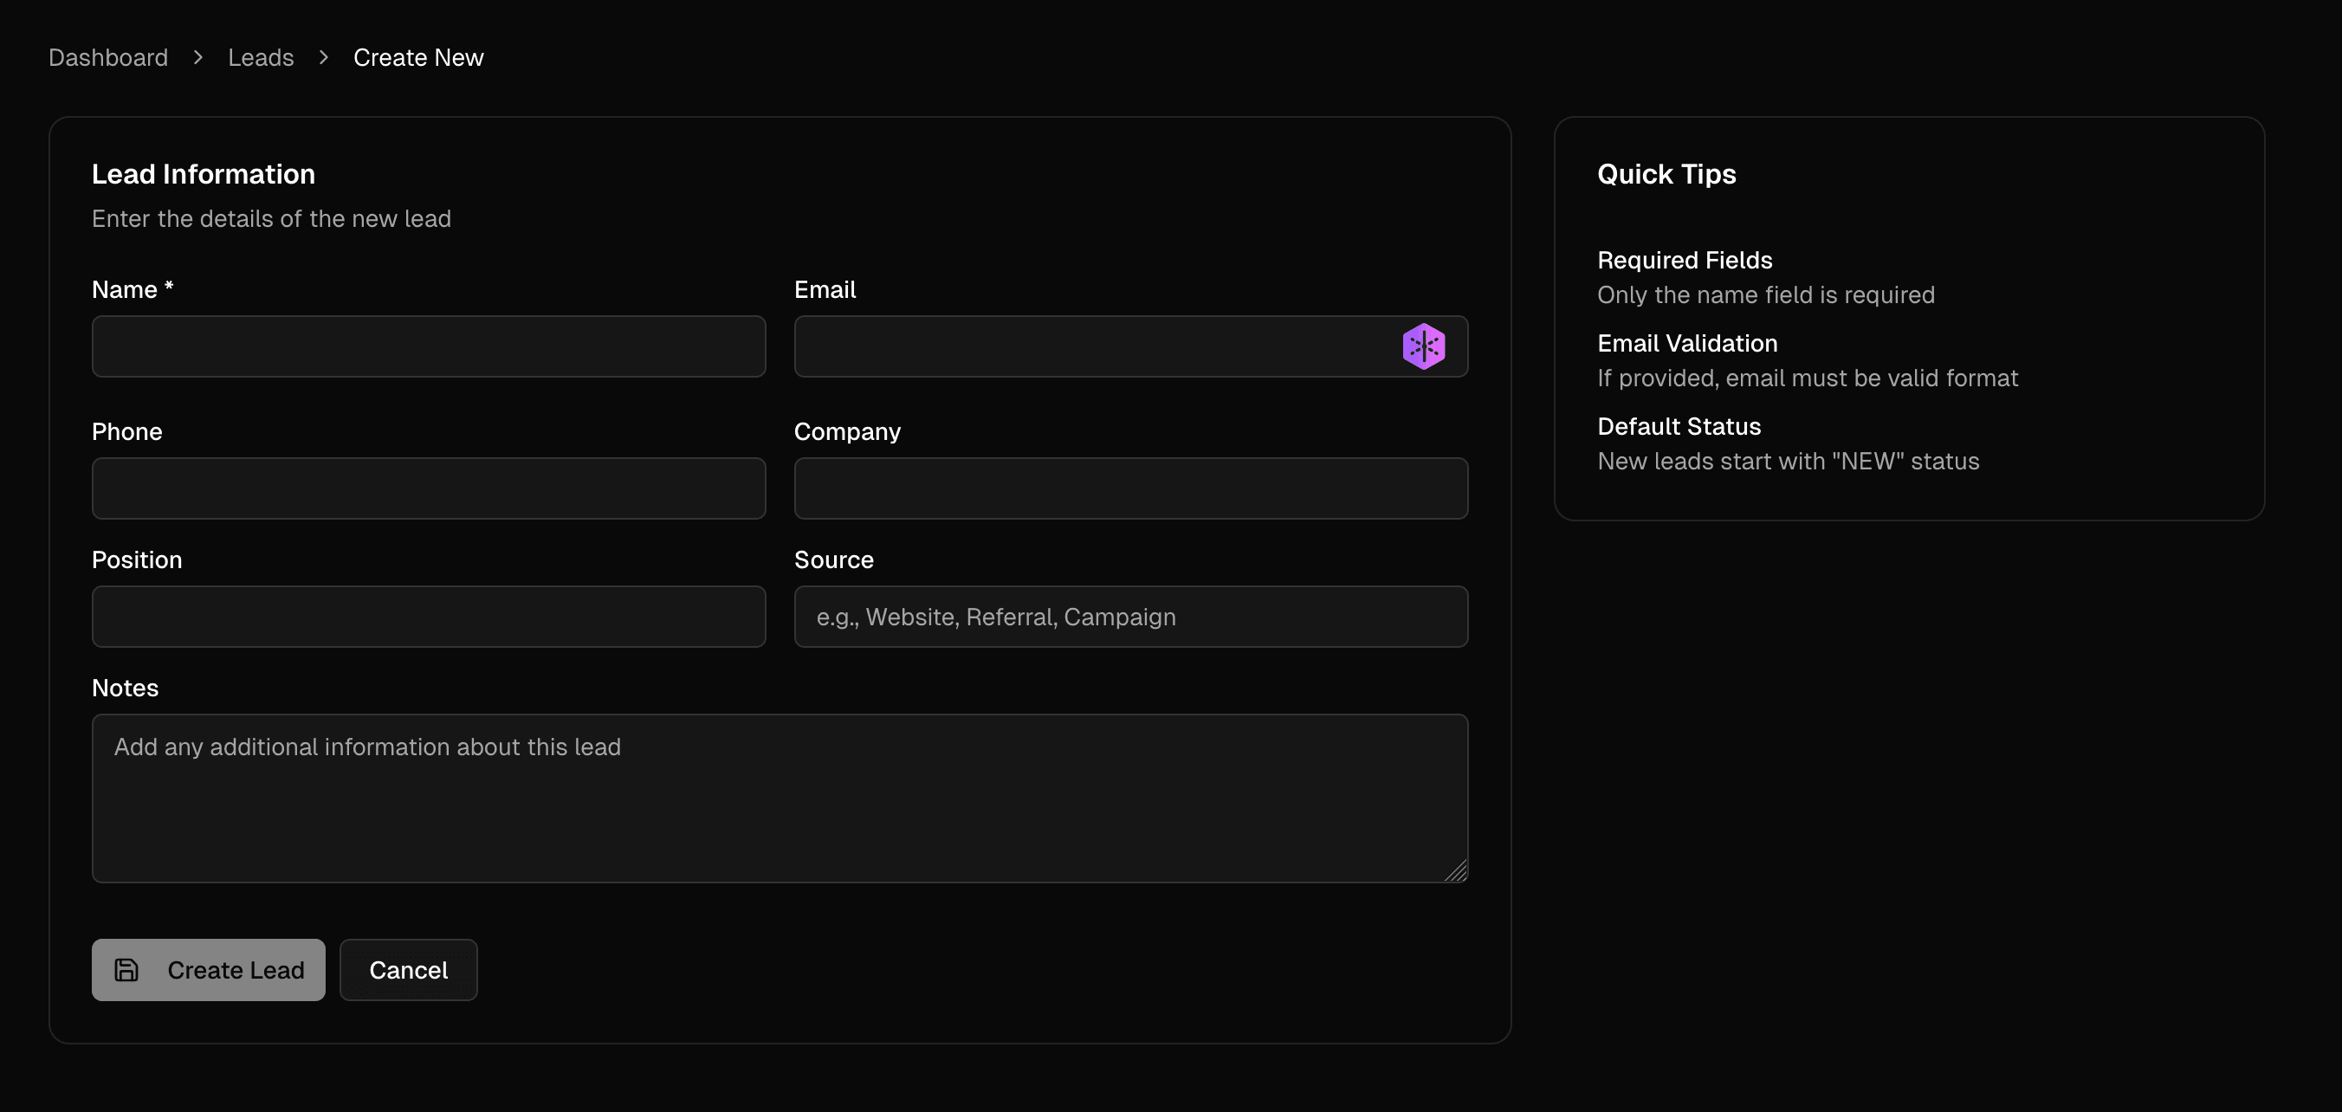
Task: Click the Company input field
Action: [x=1131, y=488]
